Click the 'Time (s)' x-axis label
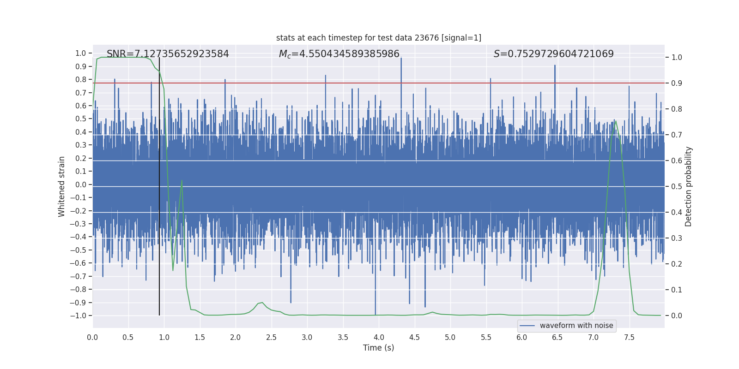This screenshot has height=369, width=739. click(379, 348)
